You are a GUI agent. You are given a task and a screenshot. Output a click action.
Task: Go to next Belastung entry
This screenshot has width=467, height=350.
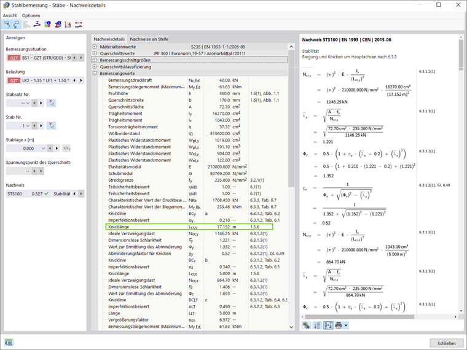[81, 80]
